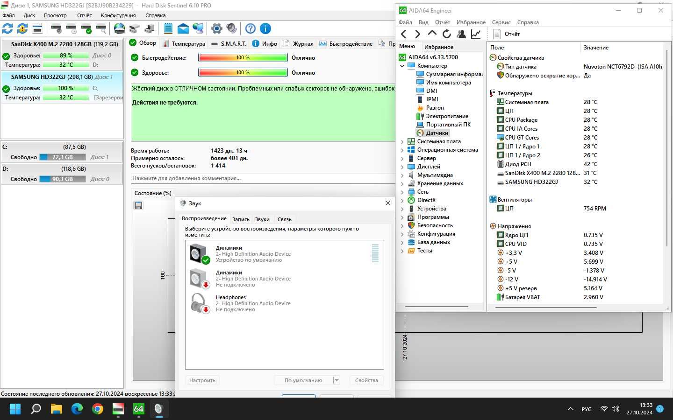Click the Настроить button in Звук dialog

[202, 380]
